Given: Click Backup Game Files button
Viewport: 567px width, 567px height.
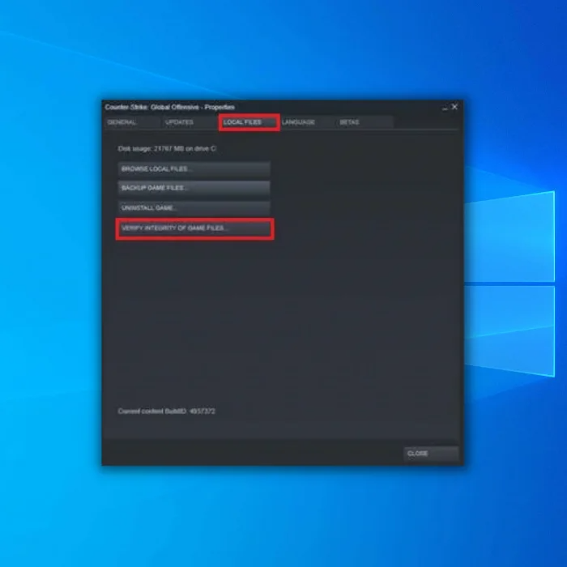Looking at the screenshot, I should click(194, 188).
